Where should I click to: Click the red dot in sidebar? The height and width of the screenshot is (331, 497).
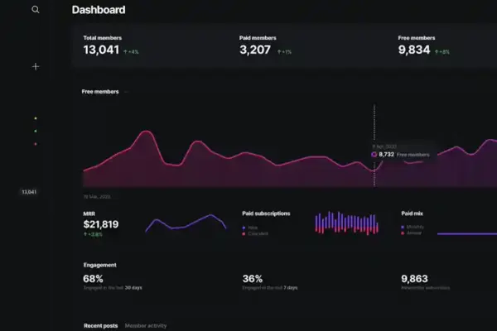point(35,144)
